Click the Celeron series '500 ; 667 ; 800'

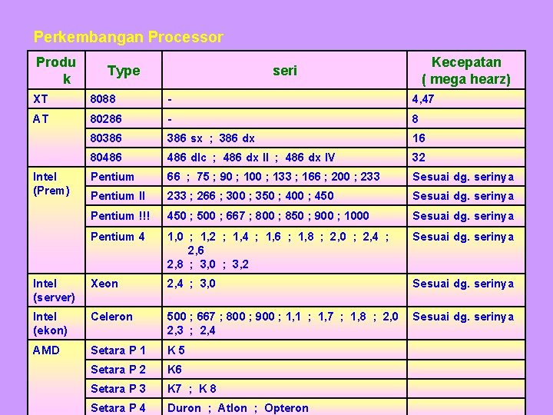click(x=283, y=317)
